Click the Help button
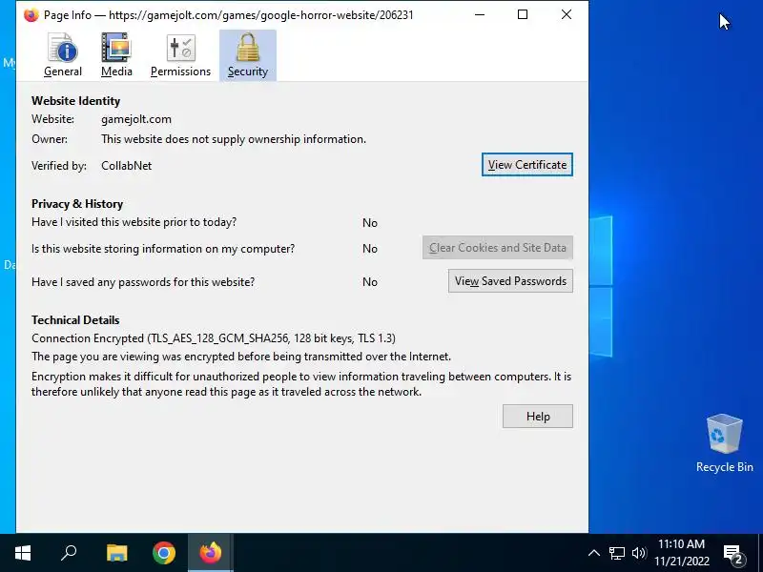The height and width of the screenshot is (572, 763). (538, 417)
